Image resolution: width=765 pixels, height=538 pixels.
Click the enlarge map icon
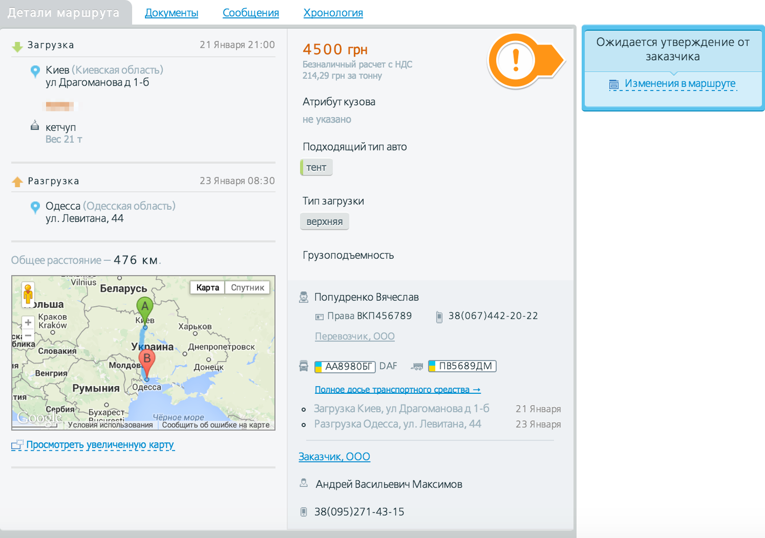pos(17,445)
